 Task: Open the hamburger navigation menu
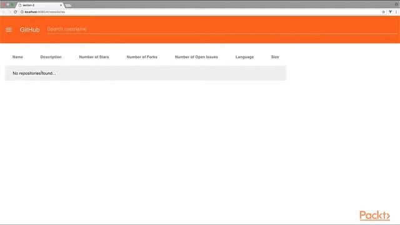click(x=9, y=29)
